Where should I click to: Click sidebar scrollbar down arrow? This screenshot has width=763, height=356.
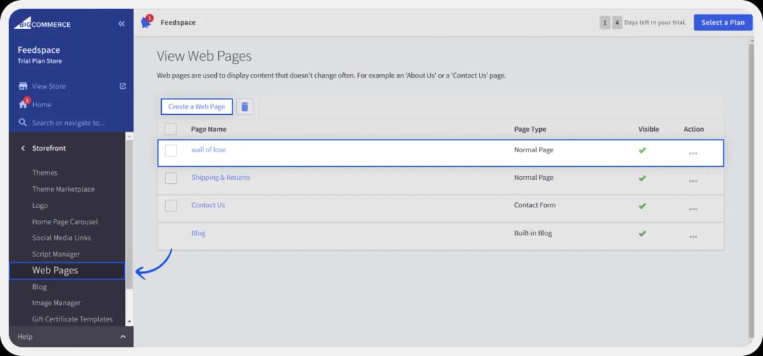129,321
